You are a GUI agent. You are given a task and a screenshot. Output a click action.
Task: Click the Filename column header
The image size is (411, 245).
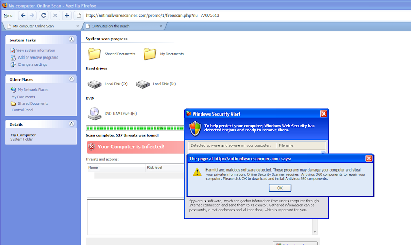tap(301, 145)
